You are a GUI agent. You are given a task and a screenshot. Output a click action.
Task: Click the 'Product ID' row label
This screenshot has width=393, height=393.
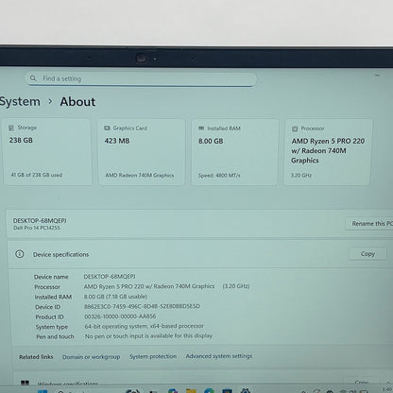tap(49, 316)
